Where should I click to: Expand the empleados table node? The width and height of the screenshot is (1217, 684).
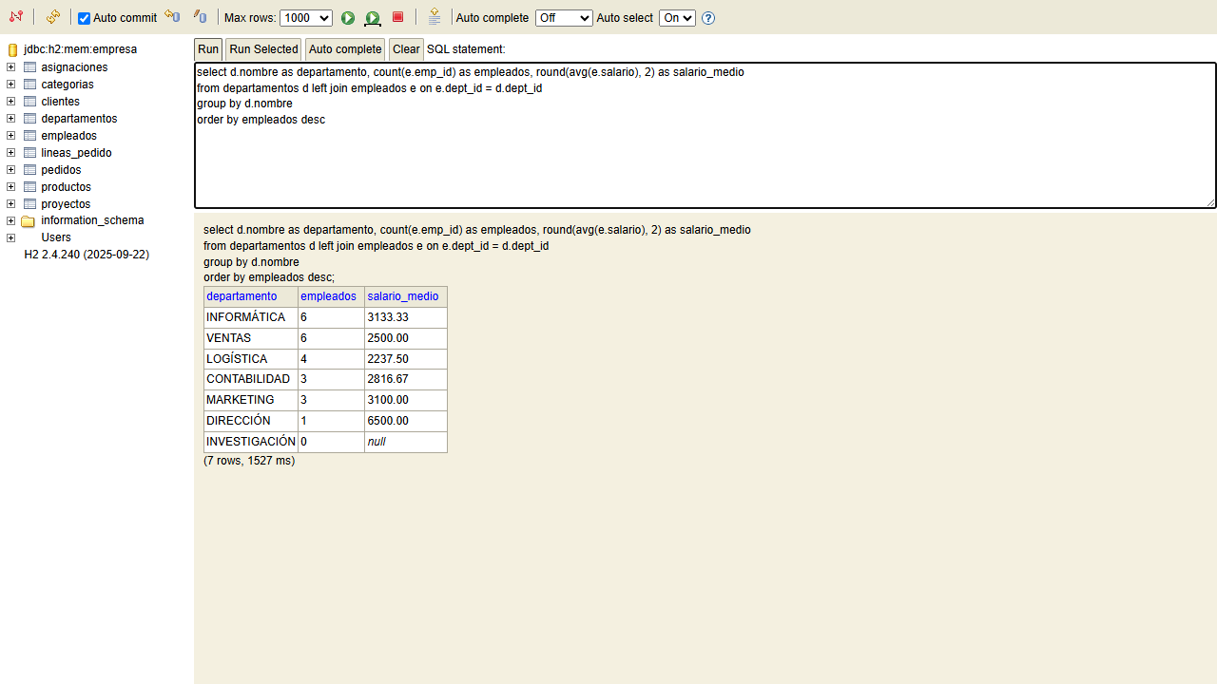pos(10,136)
